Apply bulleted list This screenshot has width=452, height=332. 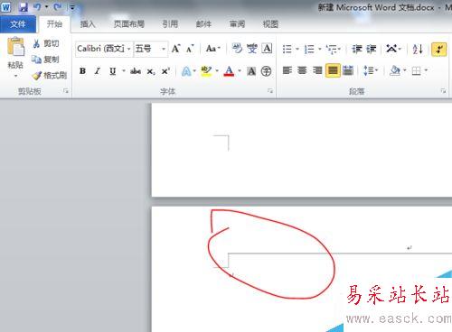(x=287, y=49)
